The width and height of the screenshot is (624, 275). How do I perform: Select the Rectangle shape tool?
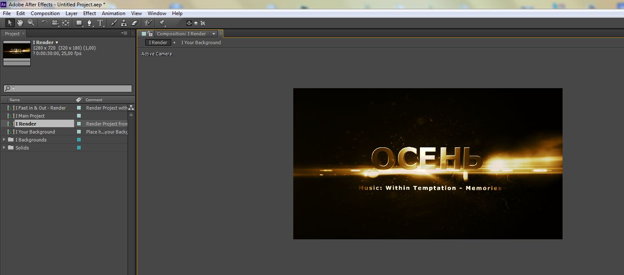[79, 23]
